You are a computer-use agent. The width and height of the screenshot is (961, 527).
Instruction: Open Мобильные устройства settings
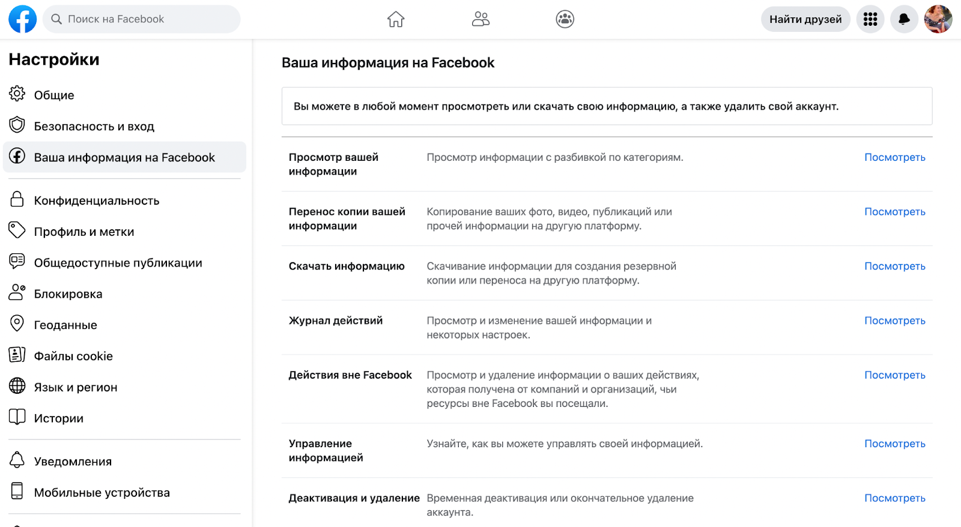124,493
